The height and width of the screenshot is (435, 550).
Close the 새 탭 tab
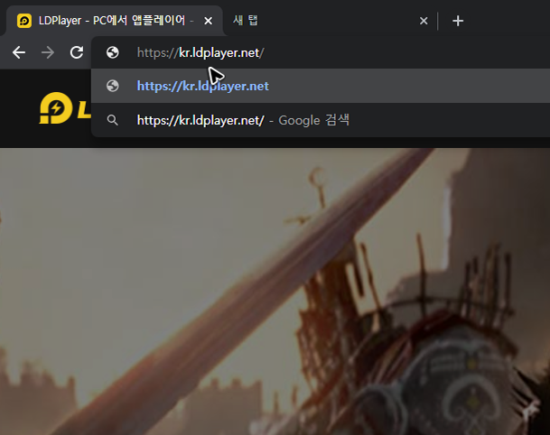[424, 21]
